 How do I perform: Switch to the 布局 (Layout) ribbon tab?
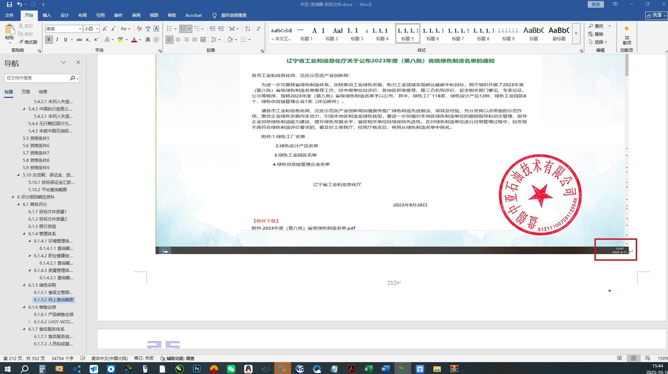82,15
